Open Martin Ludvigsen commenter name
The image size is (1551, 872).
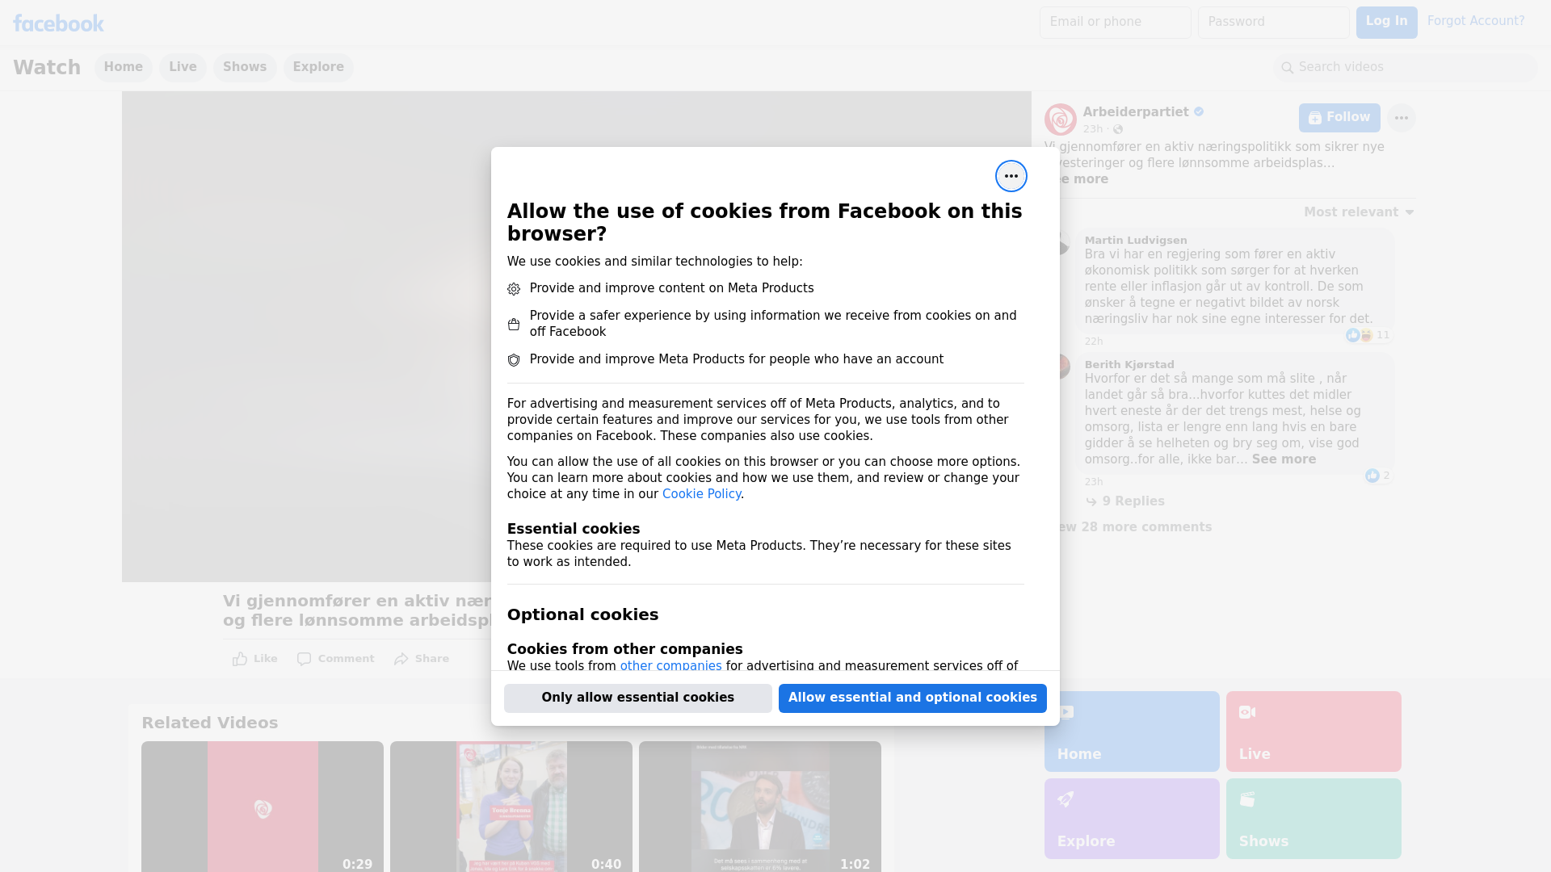tap(1135, 241)
